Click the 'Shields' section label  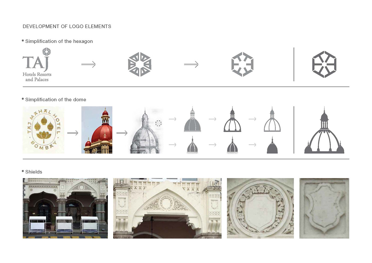pyautogui.click(x=34, y=172)
